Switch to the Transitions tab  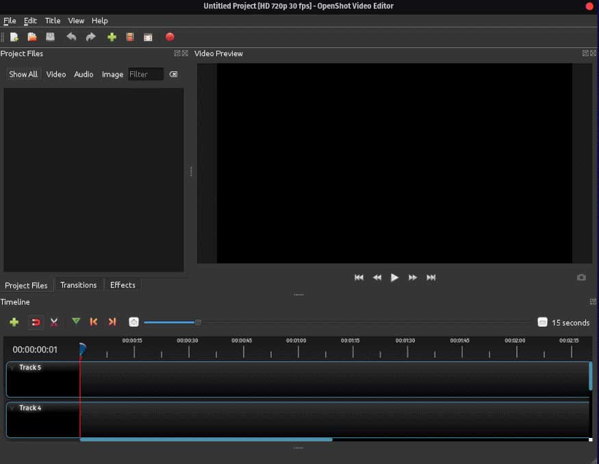(79, 284)
